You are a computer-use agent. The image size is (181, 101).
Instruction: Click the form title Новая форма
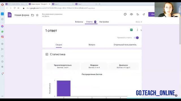click(x=22, y=15)
